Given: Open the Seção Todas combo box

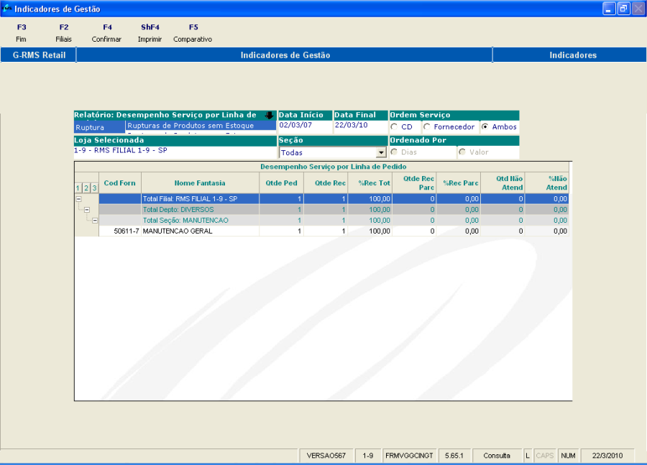Looking at the screenshot, I should [x=333, y=152].
